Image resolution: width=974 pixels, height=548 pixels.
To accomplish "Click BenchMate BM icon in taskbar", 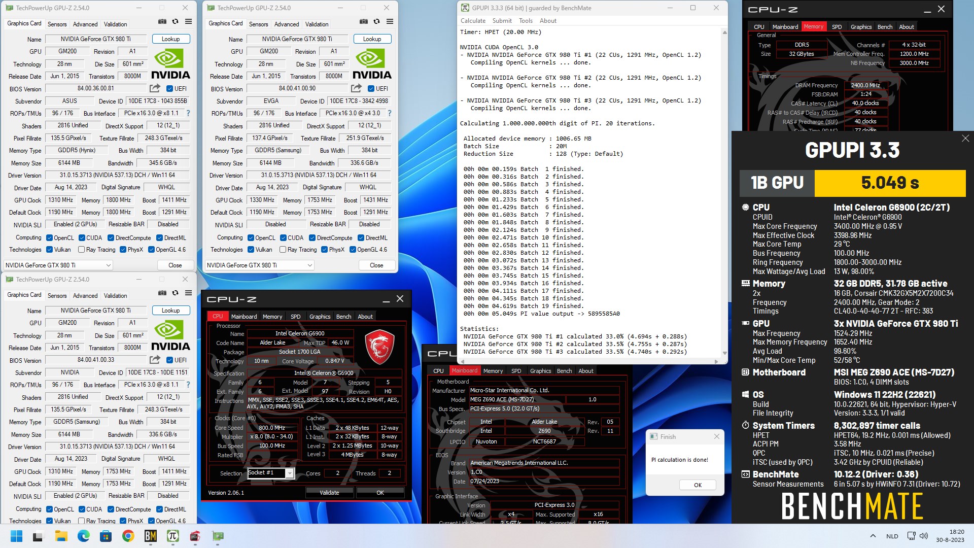I will [x=150, y=536].
